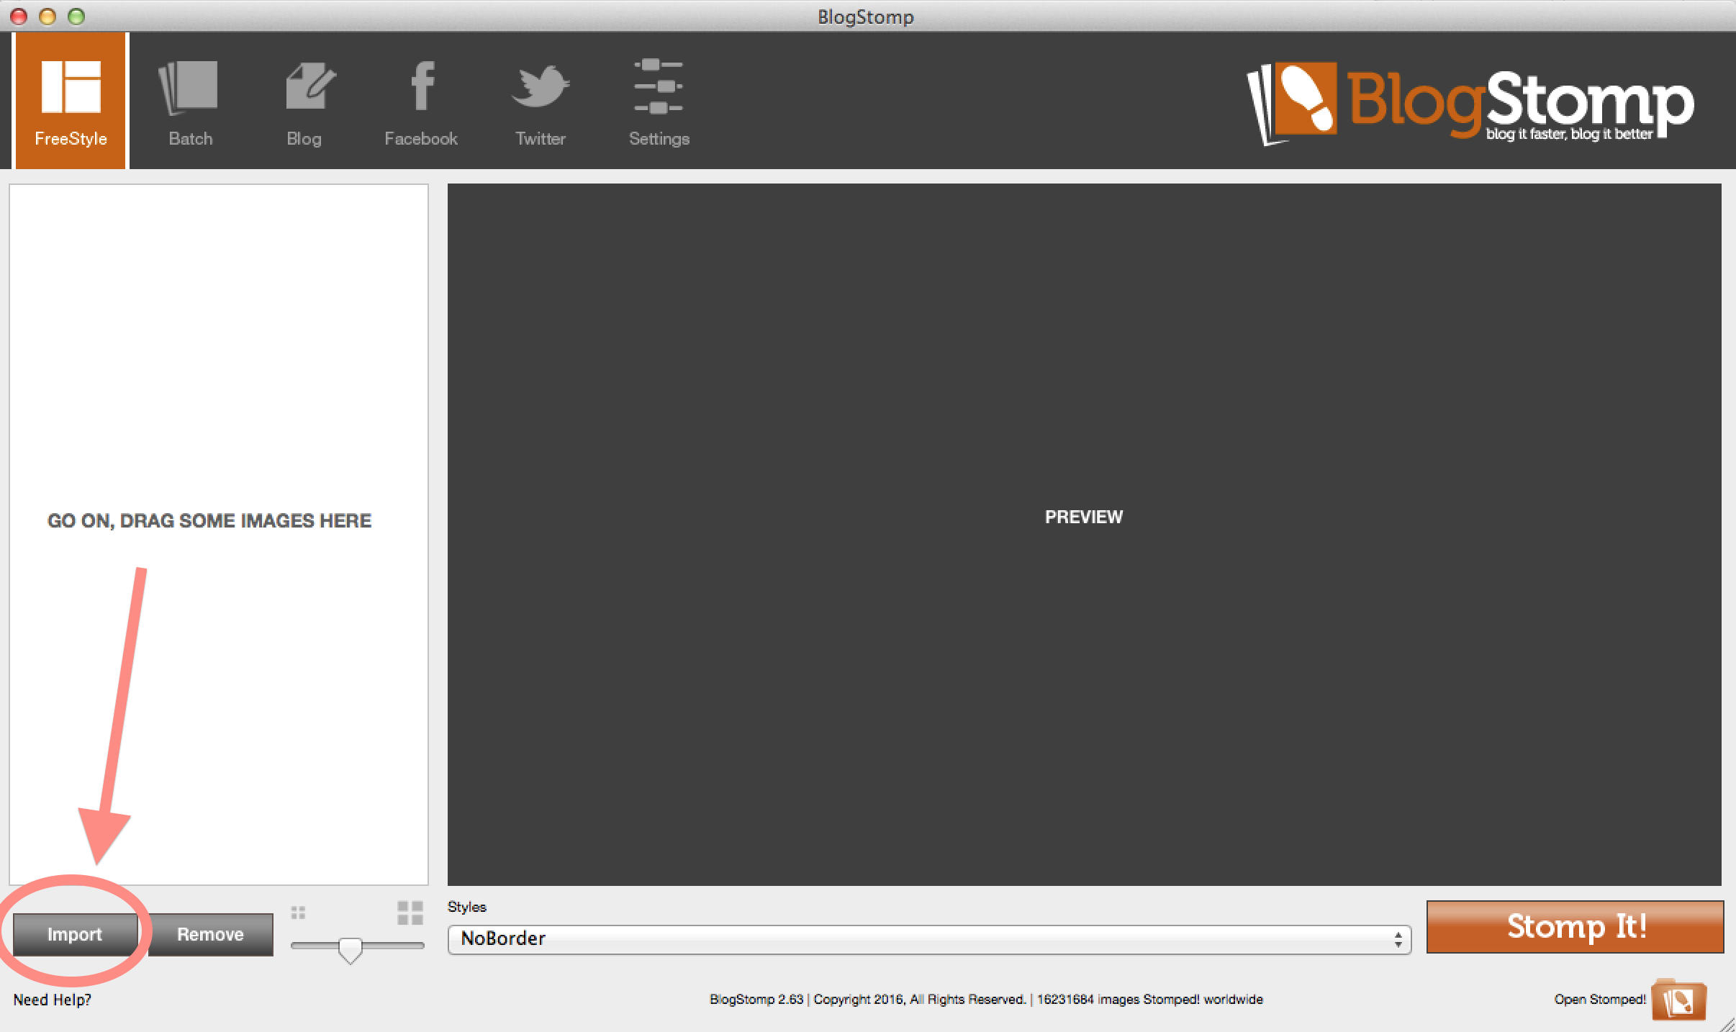The width and height of the screenshot is (1736, 1032).
Task: Click the Import button
Action: 75,934
